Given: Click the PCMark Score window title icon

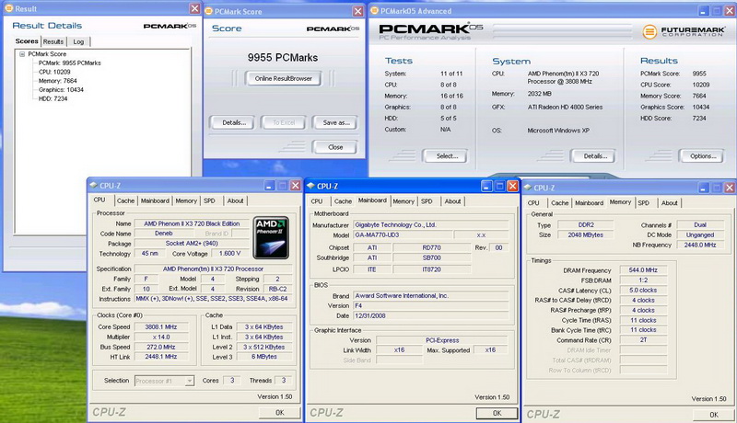Looking at the screenshot, I should click(209, 11).
